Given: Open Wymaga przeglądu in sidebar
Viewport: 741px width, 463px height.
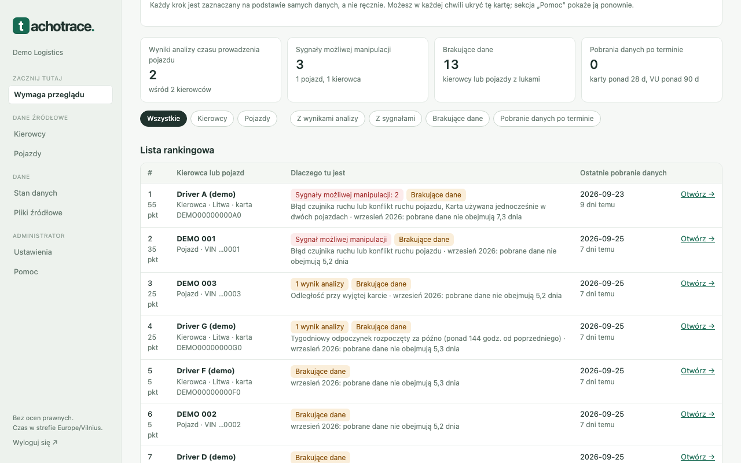Looking at the screenshot, I should click(x=60, y=95).
